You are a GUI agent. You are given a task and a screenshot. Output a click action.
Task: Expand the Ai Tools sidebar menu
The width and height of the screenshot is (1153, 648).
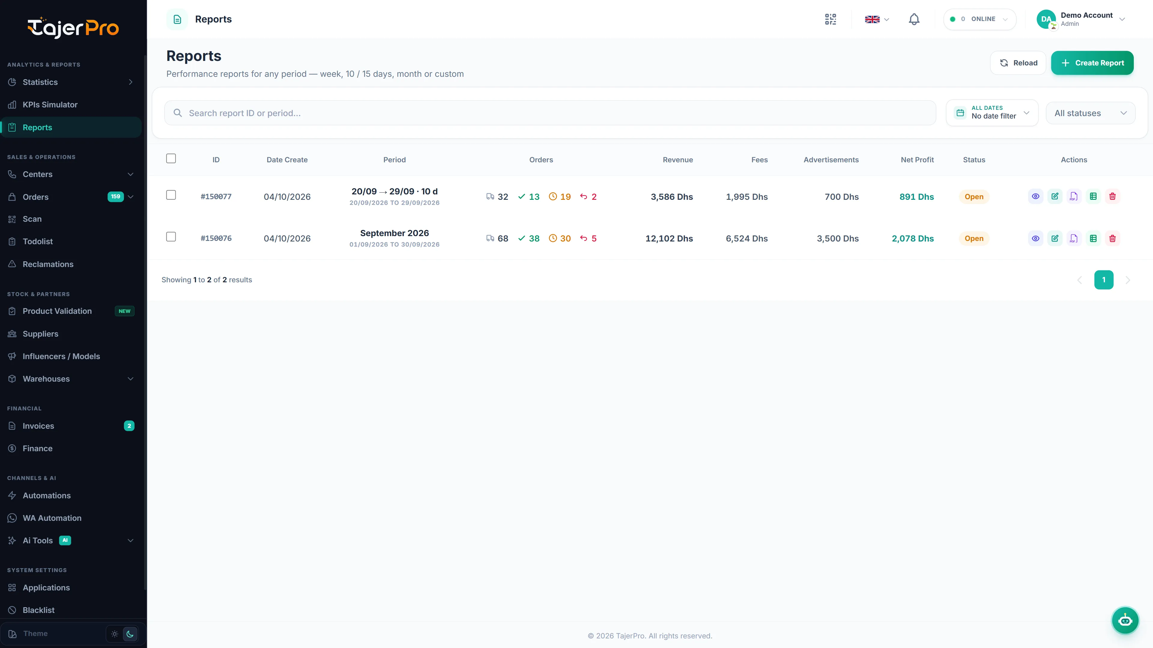[x=71, y=540]
